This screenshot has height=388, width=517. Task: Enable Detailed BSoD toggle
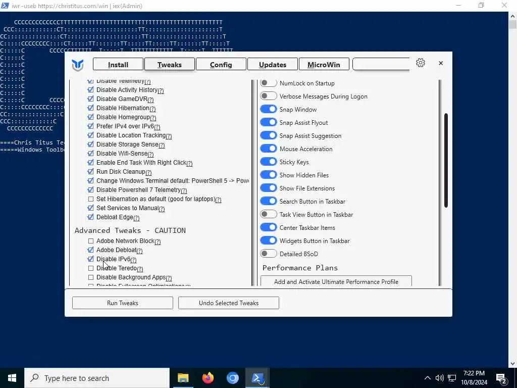pyautogui.click(x=268, y=254)
